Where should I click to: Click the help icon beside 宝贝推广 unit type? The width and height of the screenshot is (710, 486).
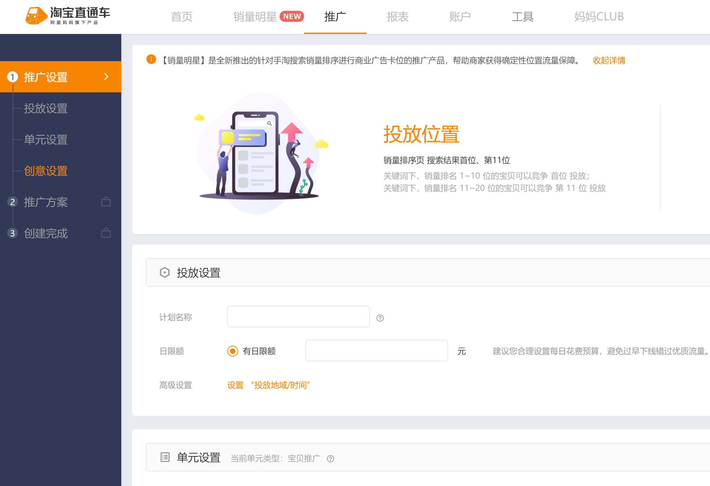tap(331, 458)
